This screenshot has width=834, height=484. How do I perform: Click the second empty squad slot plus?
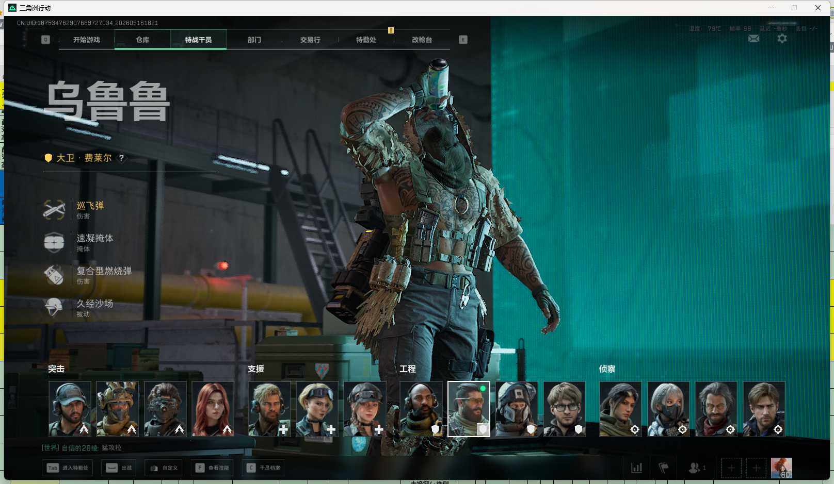[x=756, y=468]
